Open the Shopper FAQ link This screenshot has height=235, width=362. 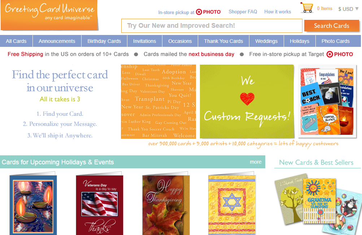click(x=243, y=12)
